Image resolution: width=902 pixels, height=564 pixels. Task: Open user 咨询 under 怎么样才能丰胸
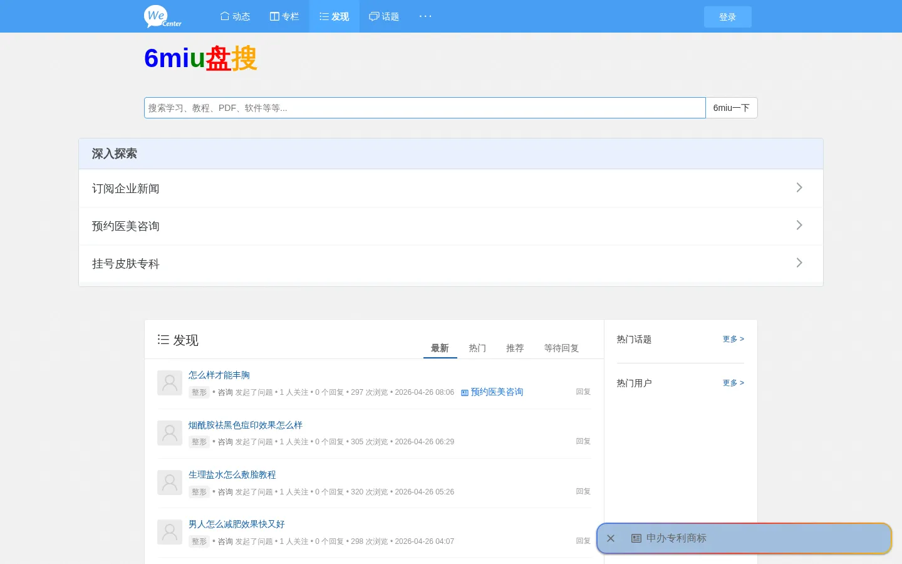[225, 392]
